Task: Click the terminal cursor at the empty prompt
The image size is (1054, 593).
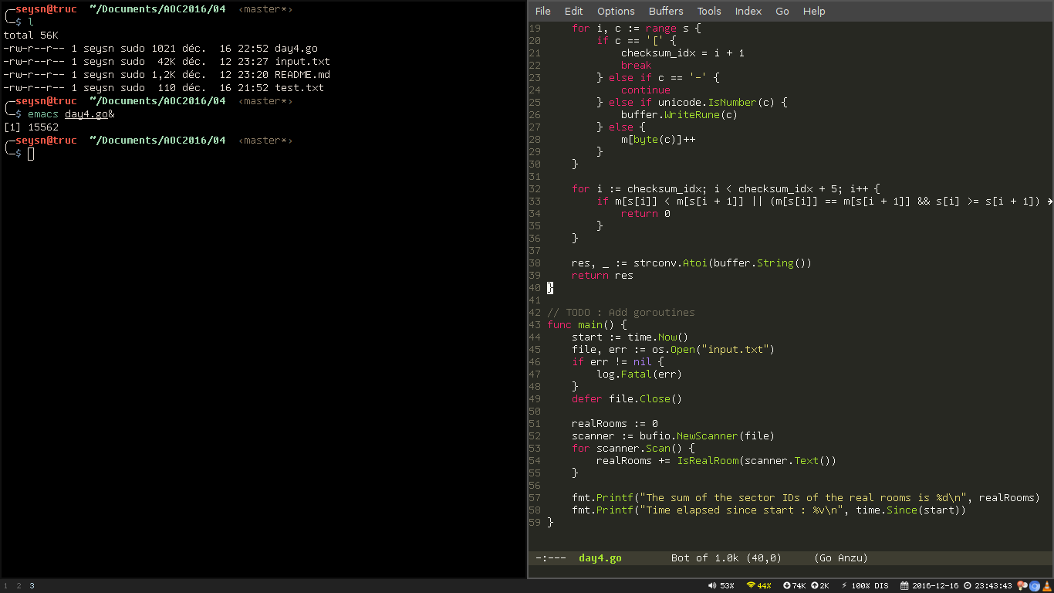Action: 31,154
